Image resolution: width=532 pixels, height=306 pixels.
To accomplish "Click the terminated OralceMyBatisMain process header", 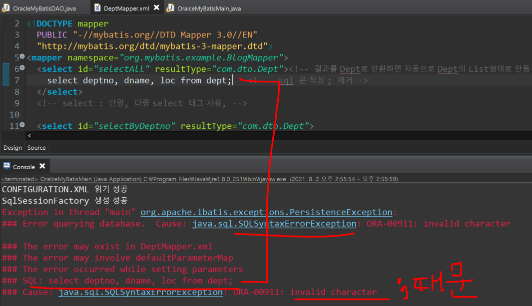I will [x=199, y=179].
